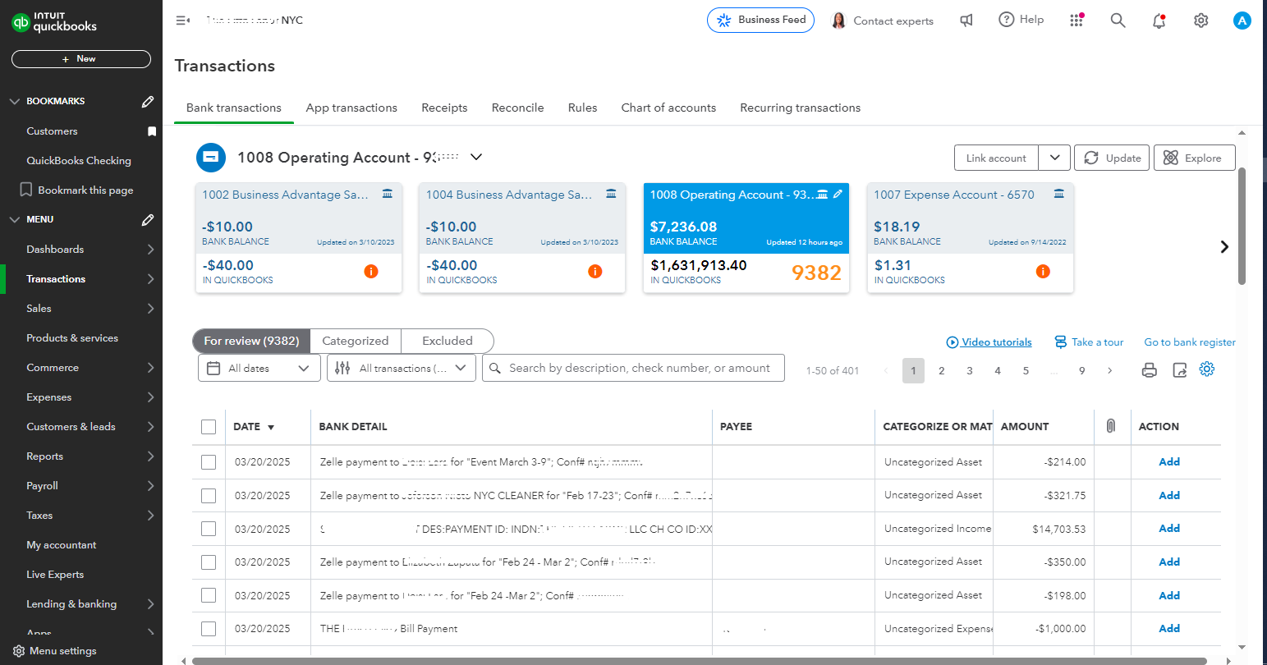Open the megaphone announcements icon
The height and width of the screenshot is (665, 1267).
click(966, 20)
